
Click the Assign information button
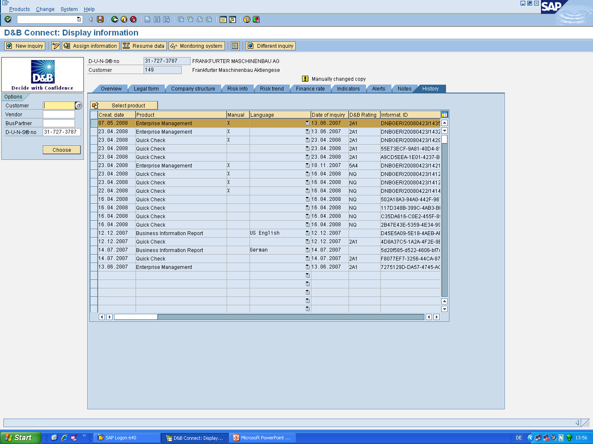(x=90, y=46)
